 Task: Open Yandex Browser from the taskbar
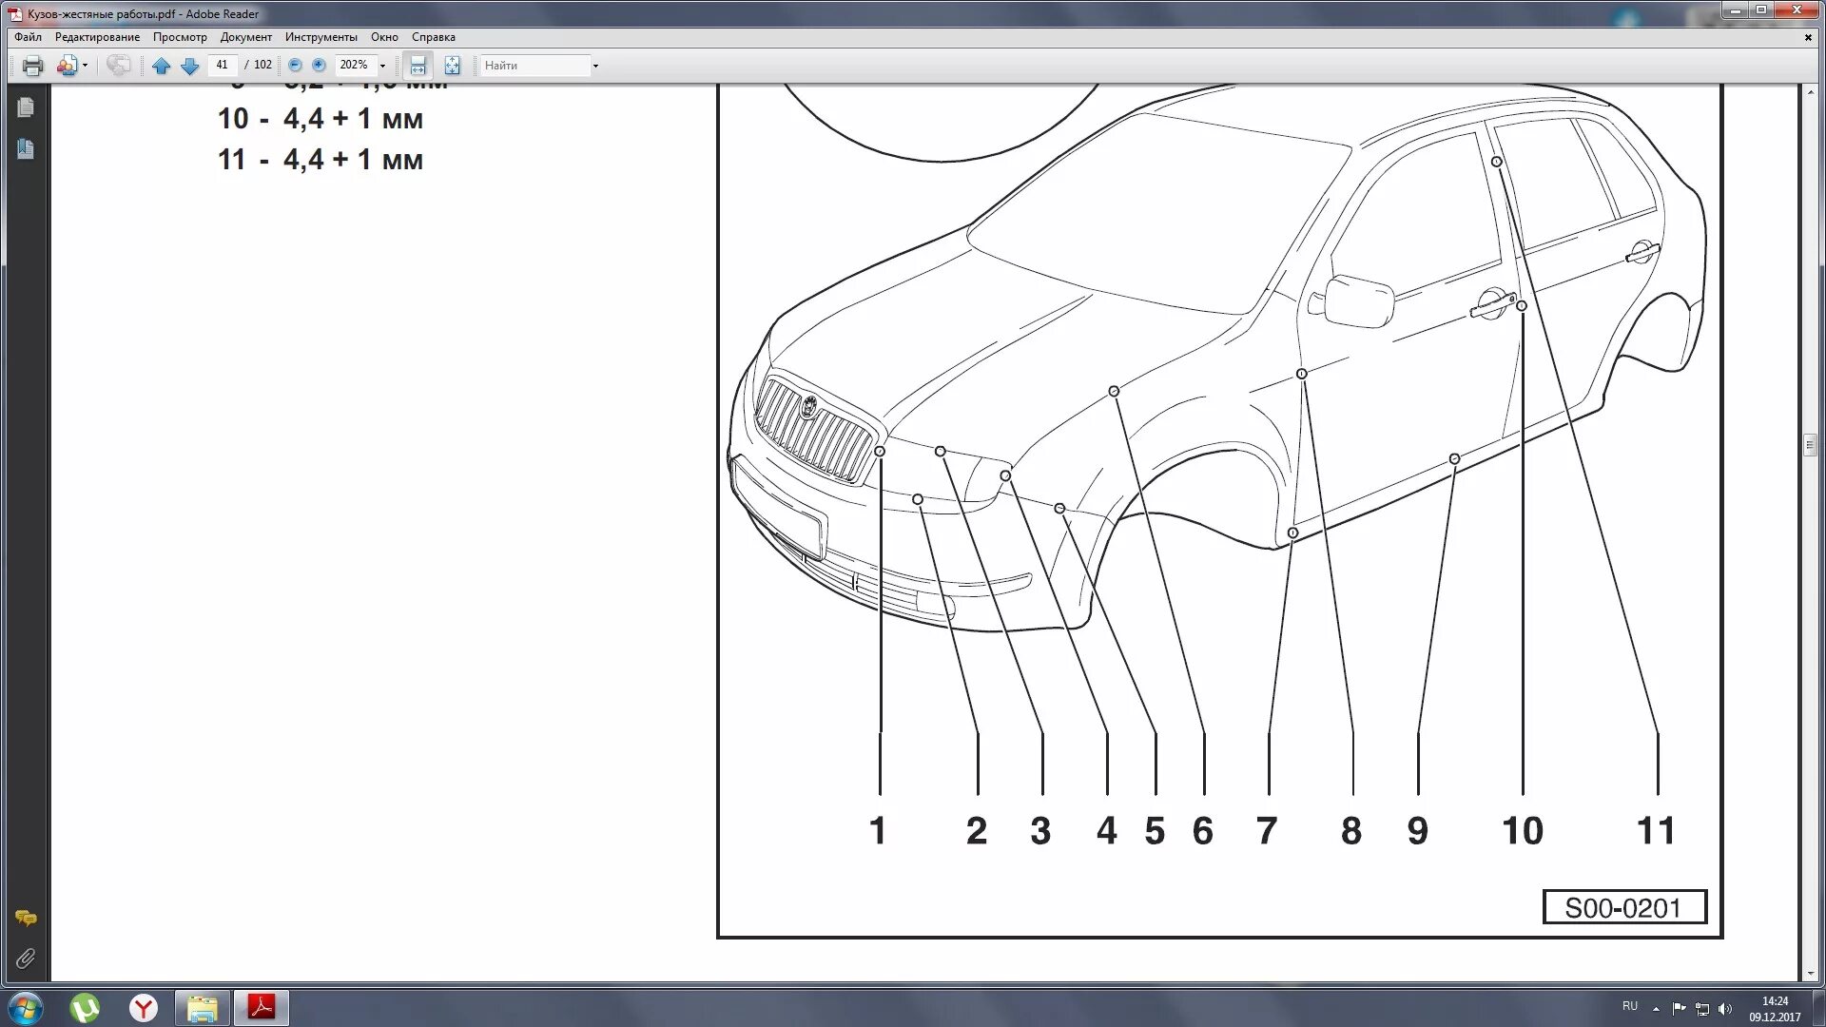[144, 1008]
